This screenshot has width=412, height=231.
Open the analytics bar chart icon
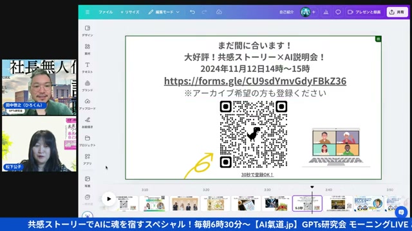tap(326, 12)
